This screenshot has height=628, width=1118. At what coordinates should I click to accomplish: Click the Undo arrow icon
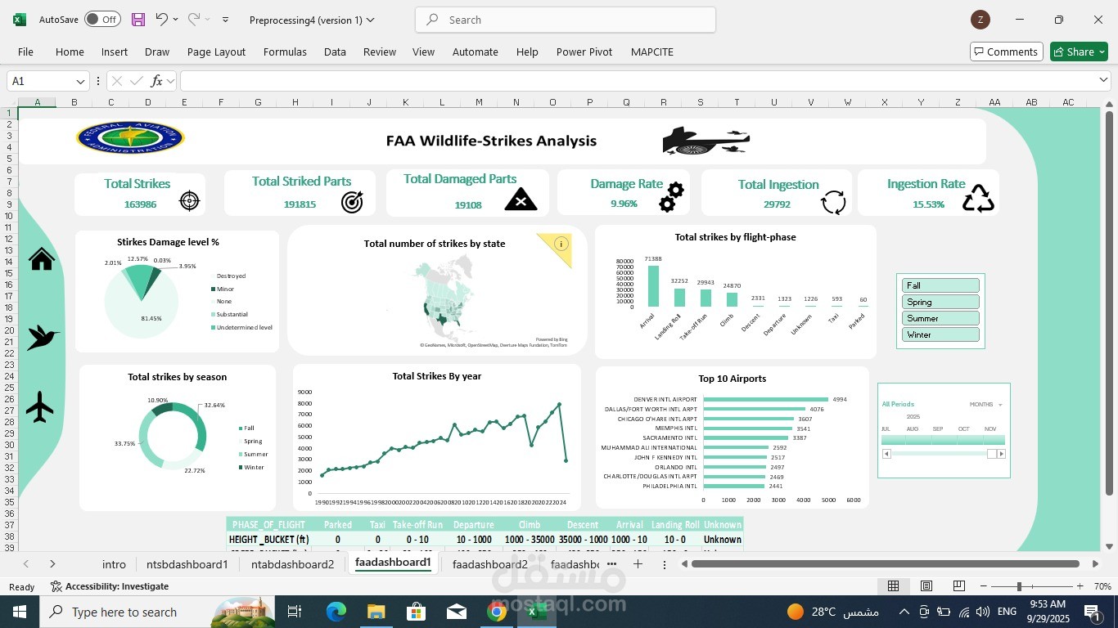point(162,20)
